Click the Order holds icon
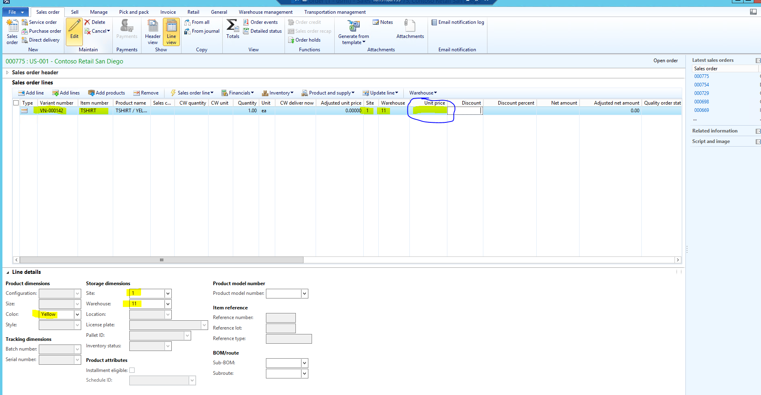Screen dimensions: 761x395 point(291,40)
